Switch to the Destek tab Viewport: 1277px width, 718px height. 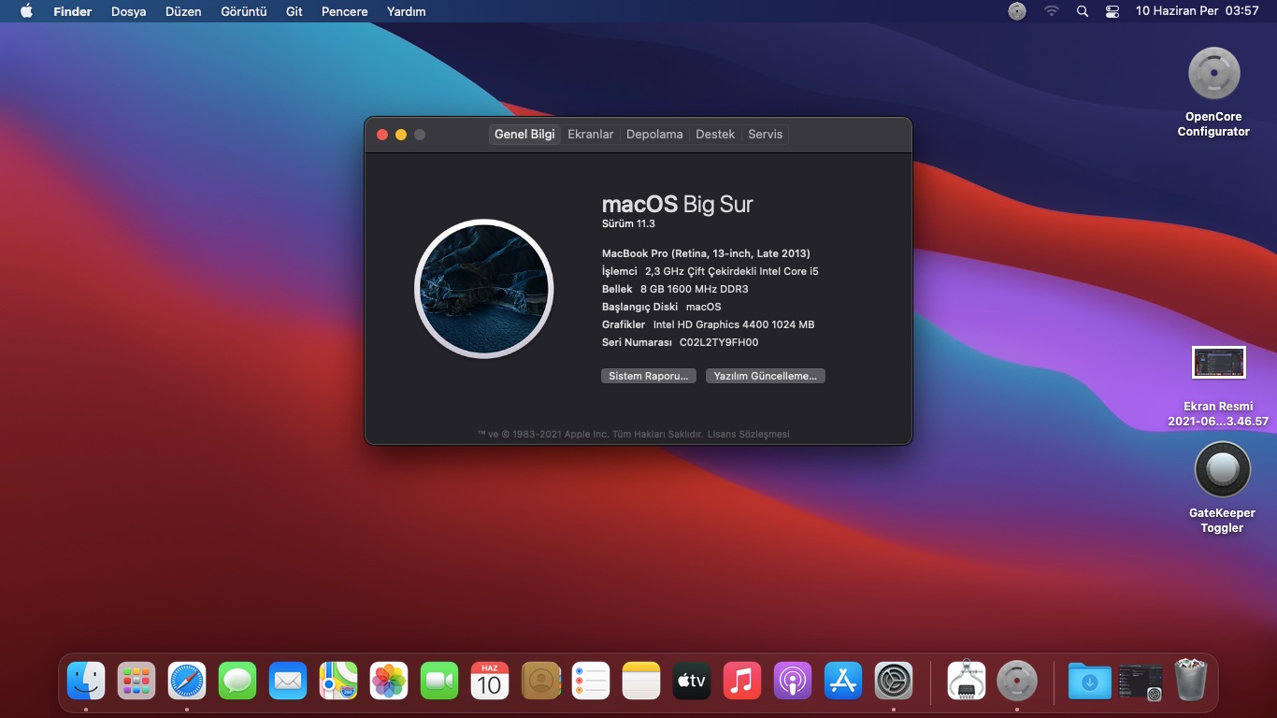coord(715,135)
